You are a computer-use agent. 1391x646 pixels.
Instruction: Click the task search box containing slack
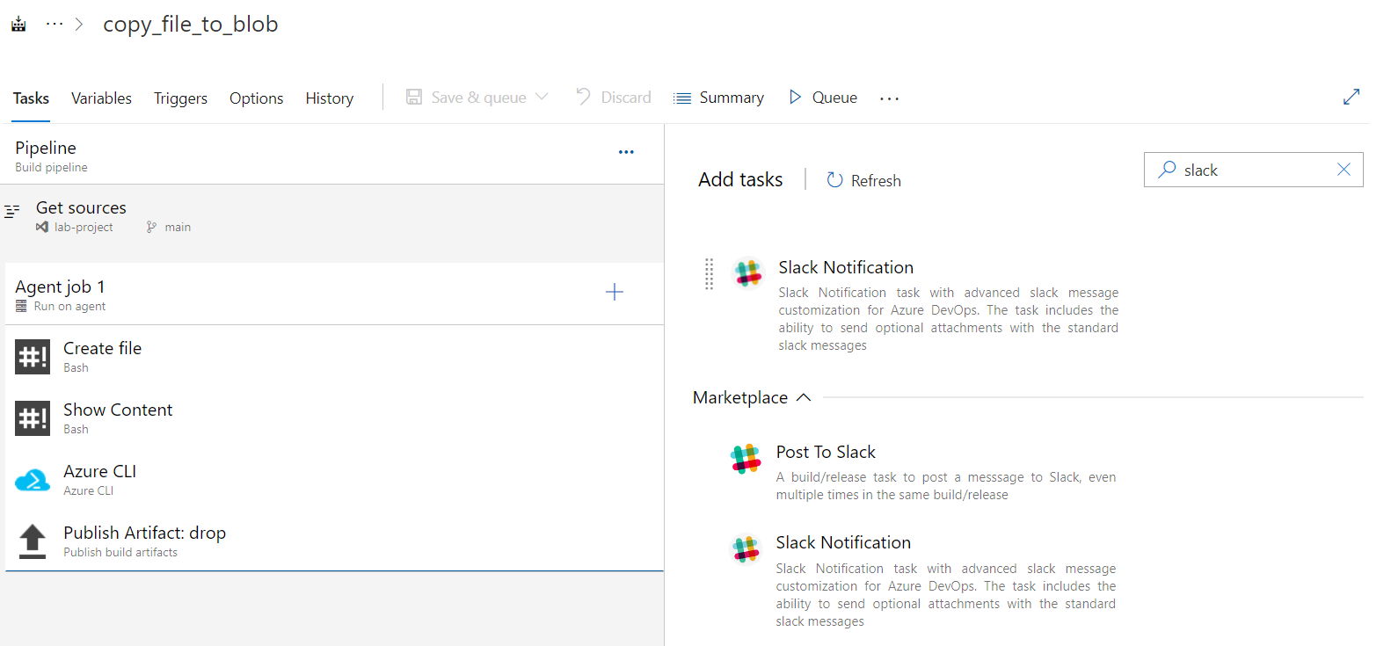[x=1254, y=170]
